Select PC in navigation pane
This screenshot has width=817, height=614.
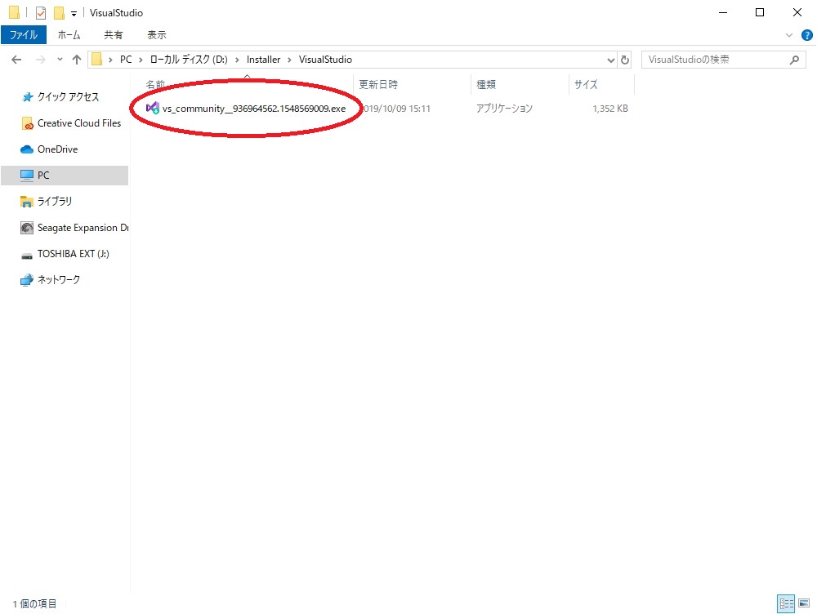pos(65,176)
